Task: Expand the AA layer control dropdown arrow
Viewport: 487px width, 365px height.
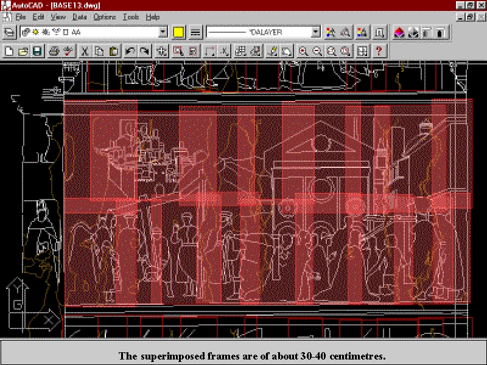Action: [163, 32]
